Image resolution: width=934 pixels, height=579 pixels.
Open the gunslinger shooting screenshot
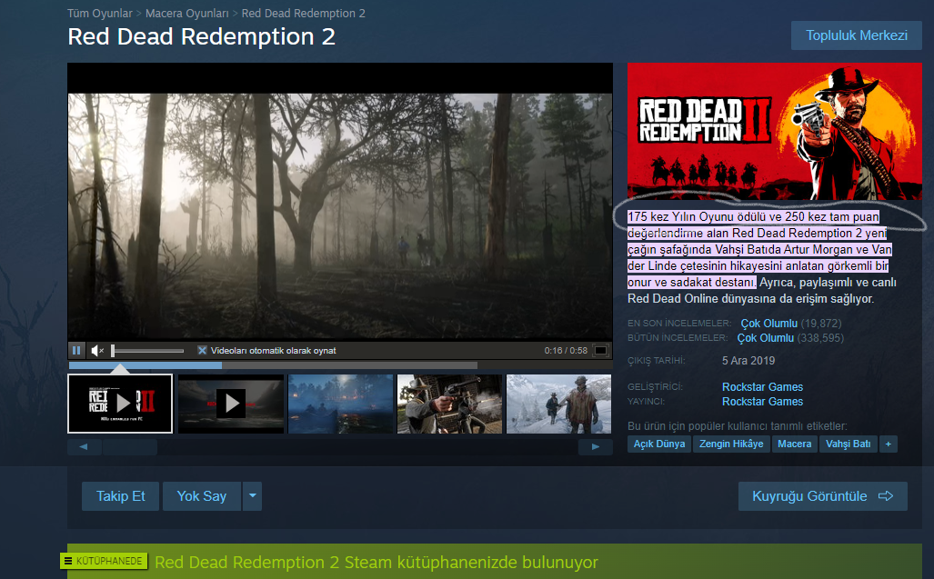pyautogui.click(x=450, y=404)
